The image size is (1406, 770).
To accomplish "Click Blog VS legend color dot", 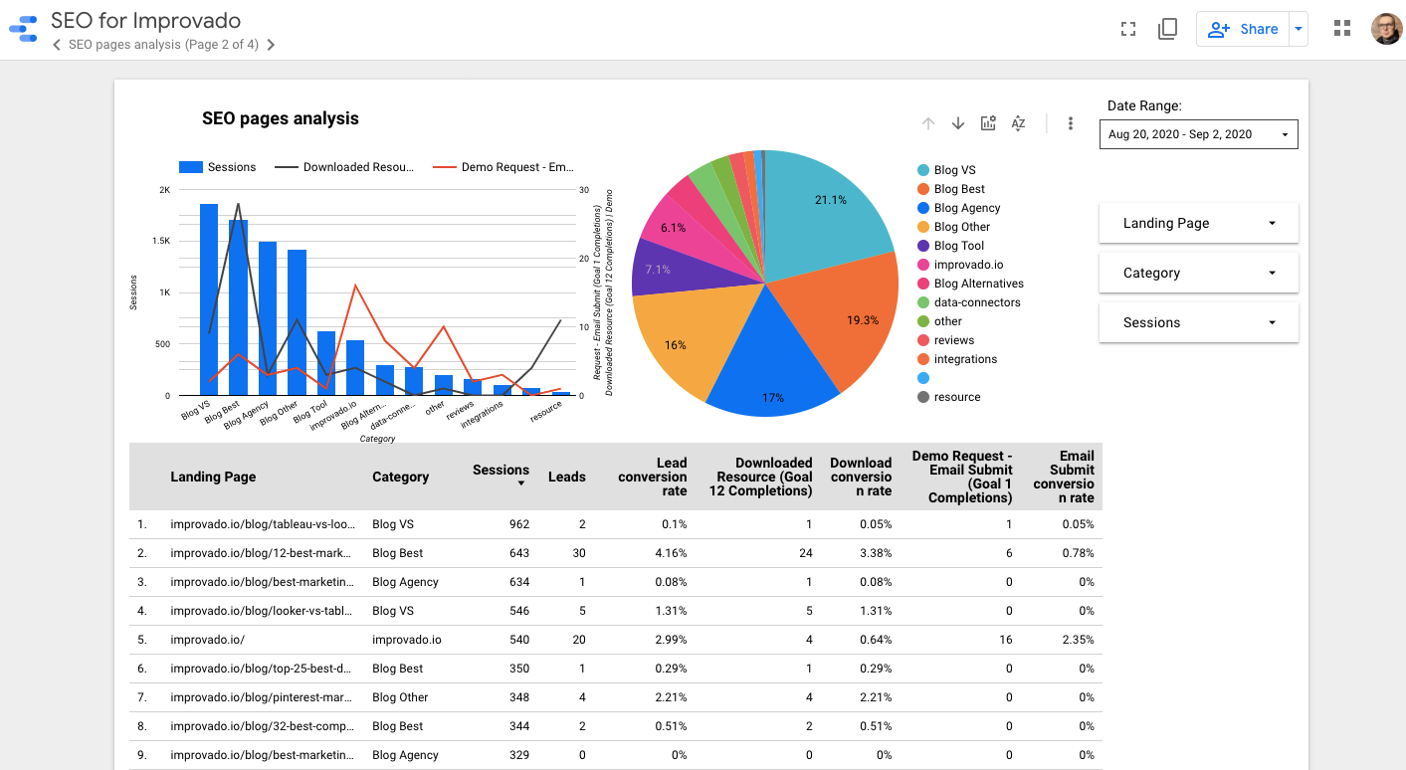I will pos(923,170).
